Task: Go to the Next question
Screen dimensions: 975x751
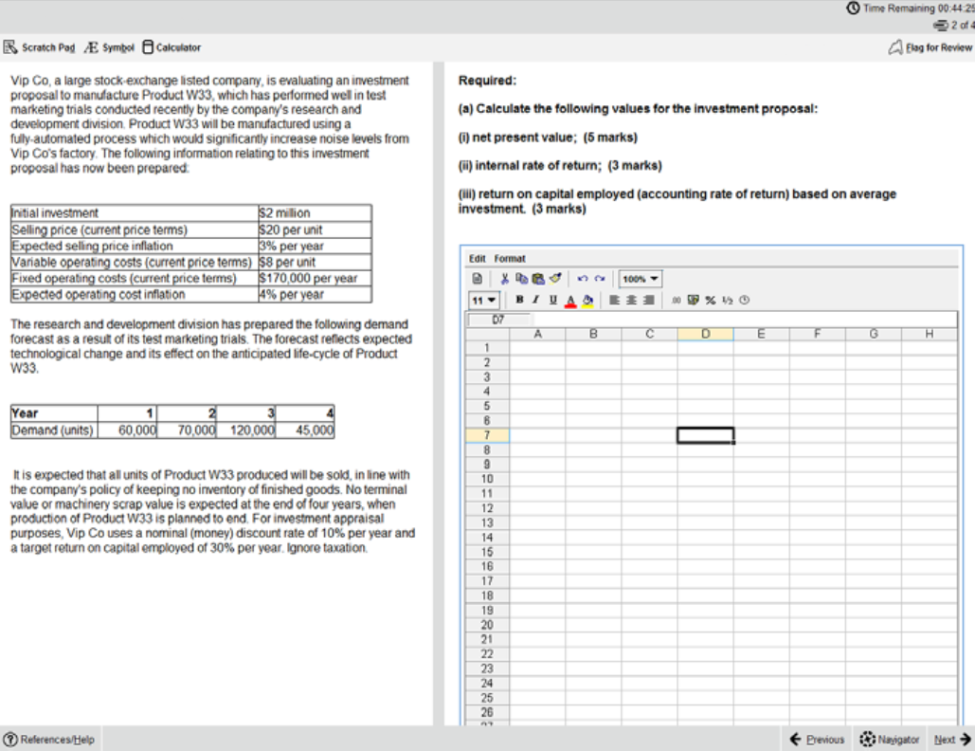Action: (952, 740)
